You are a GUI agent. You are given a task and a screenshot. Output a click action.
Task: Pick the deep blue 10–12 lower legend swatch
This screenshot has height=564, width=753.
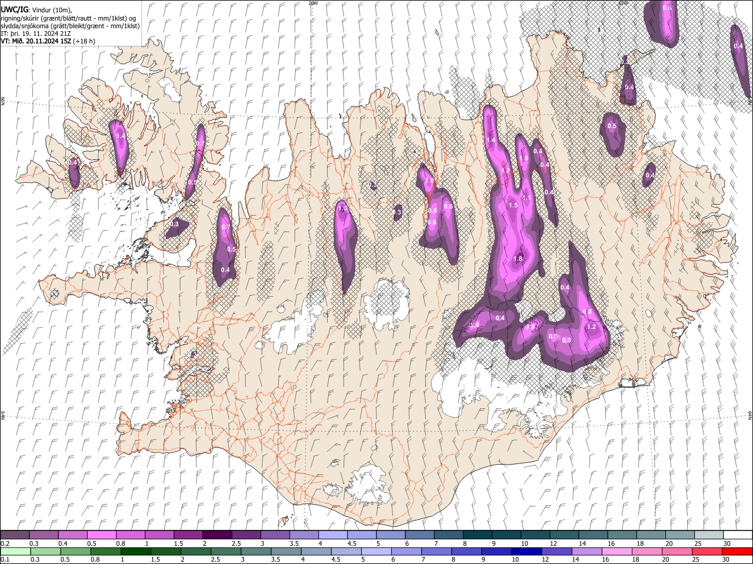coord(527,551)
